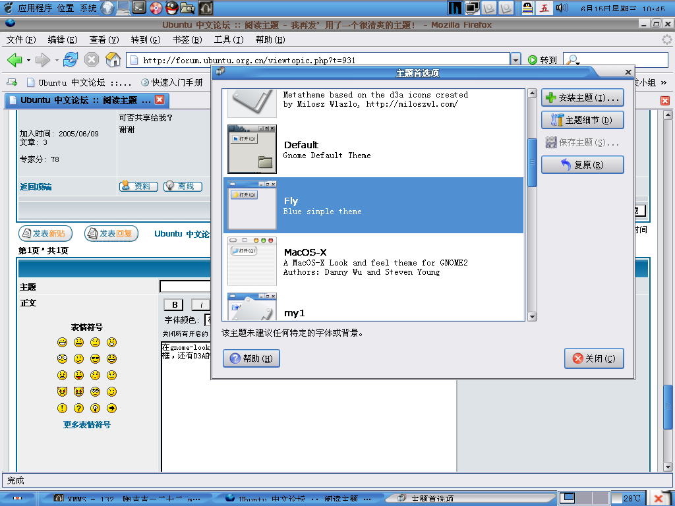Viewport: 675px width, 506px height.
Task: Click the input method 五 indicator
Action: (x=544, y=8)
